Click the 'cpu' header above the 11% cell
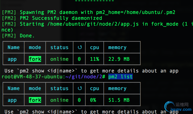 pyautogui.click(x=94, y=48)
